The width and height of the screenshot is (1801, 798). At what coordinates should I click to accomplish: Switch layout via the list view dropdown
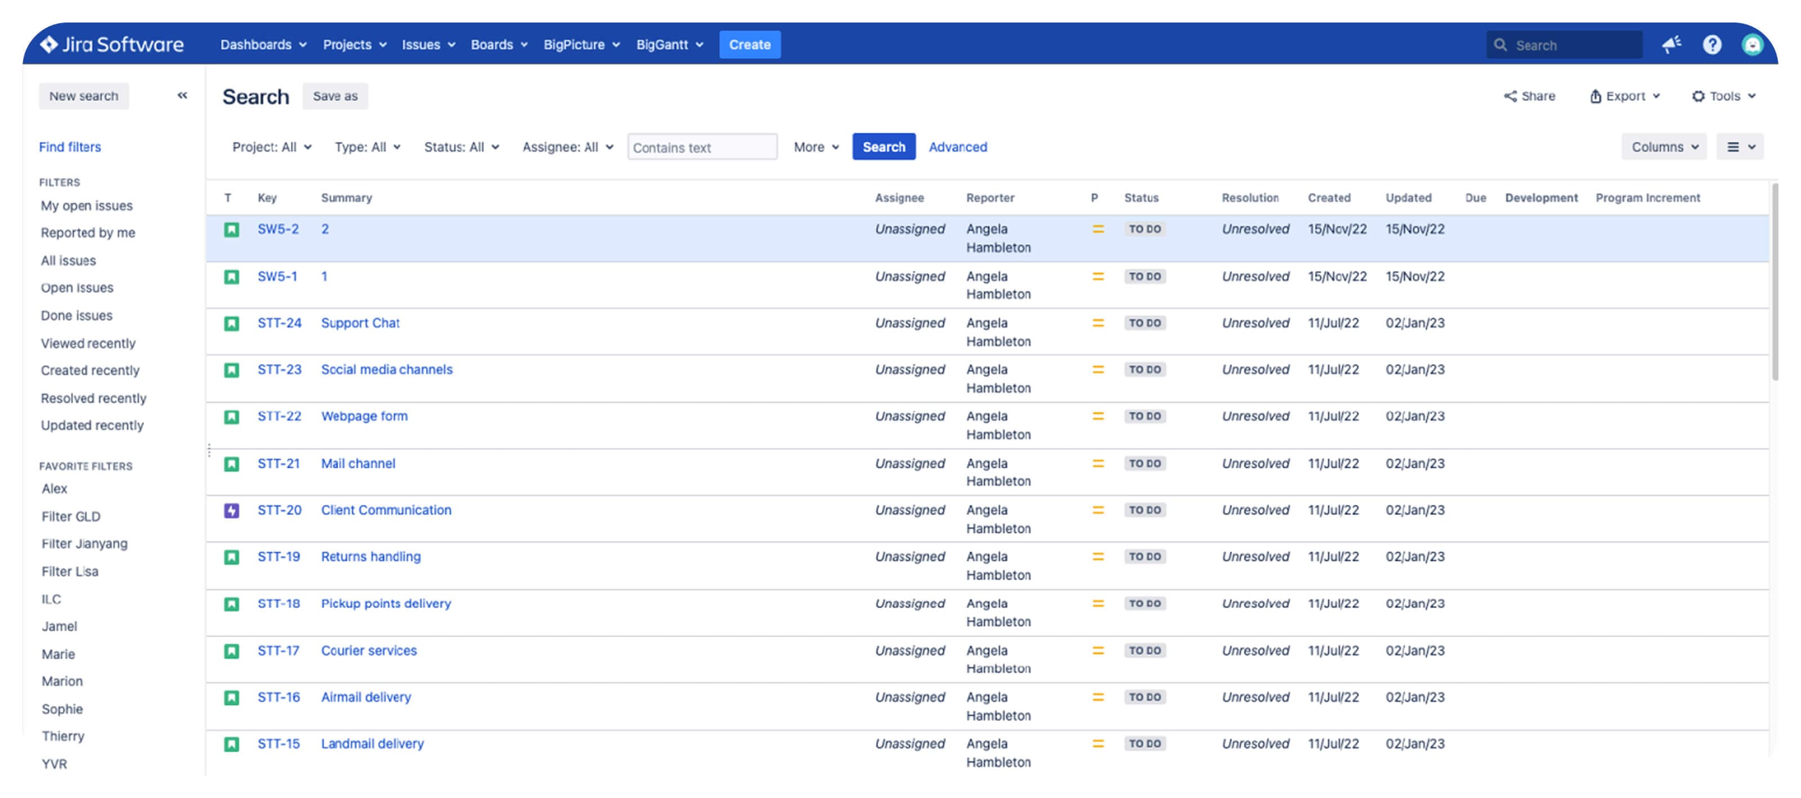(x=1740, y=147)
